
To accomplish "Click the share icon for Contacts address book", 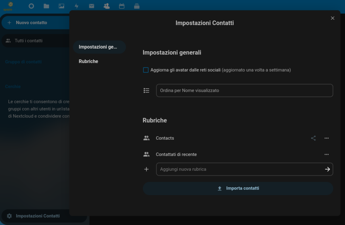I will (x=313, y=138).
